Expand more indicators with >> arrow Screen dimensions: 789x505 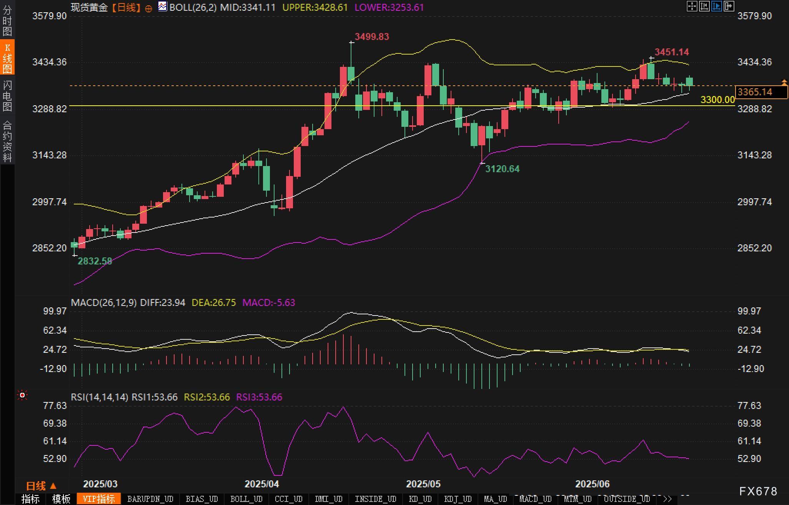667,499
